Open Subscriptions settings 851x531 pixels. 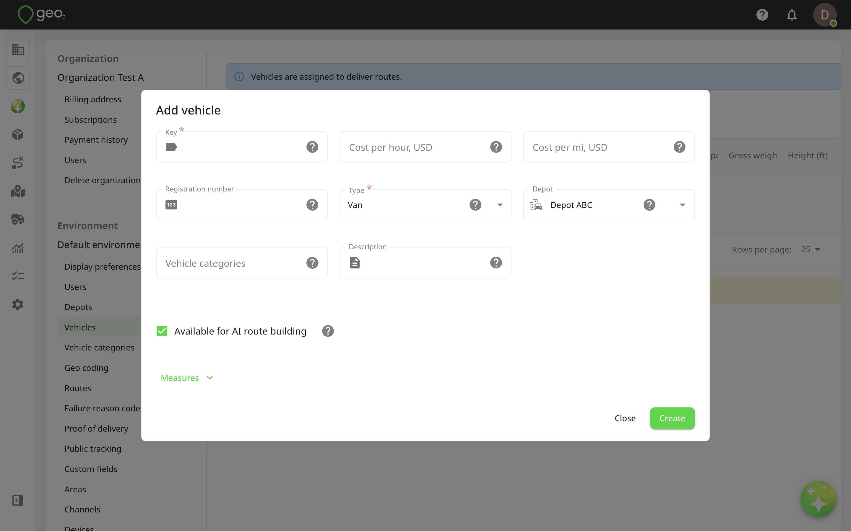[90, 120]
